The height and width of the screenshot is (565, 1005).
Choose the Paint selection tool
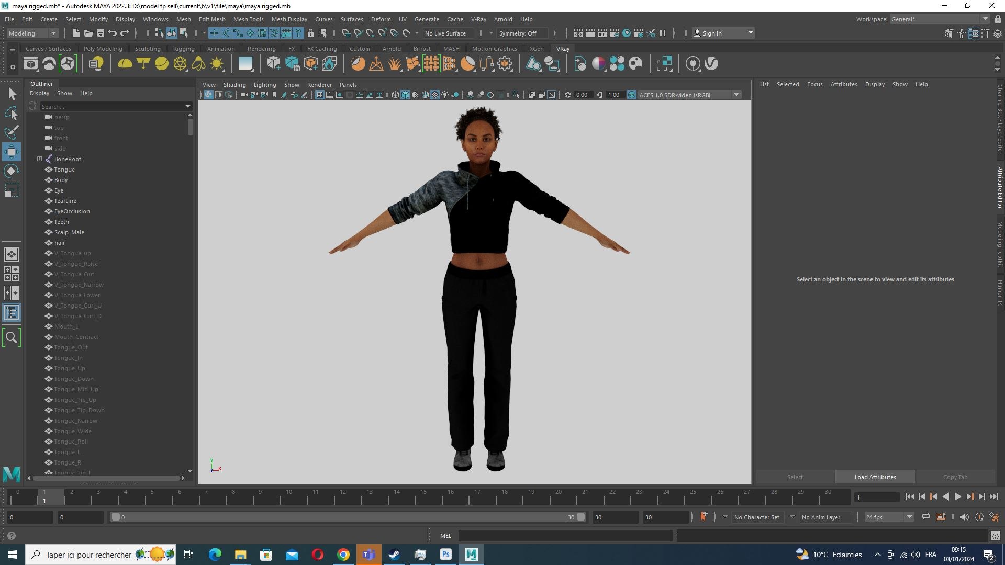12,132
